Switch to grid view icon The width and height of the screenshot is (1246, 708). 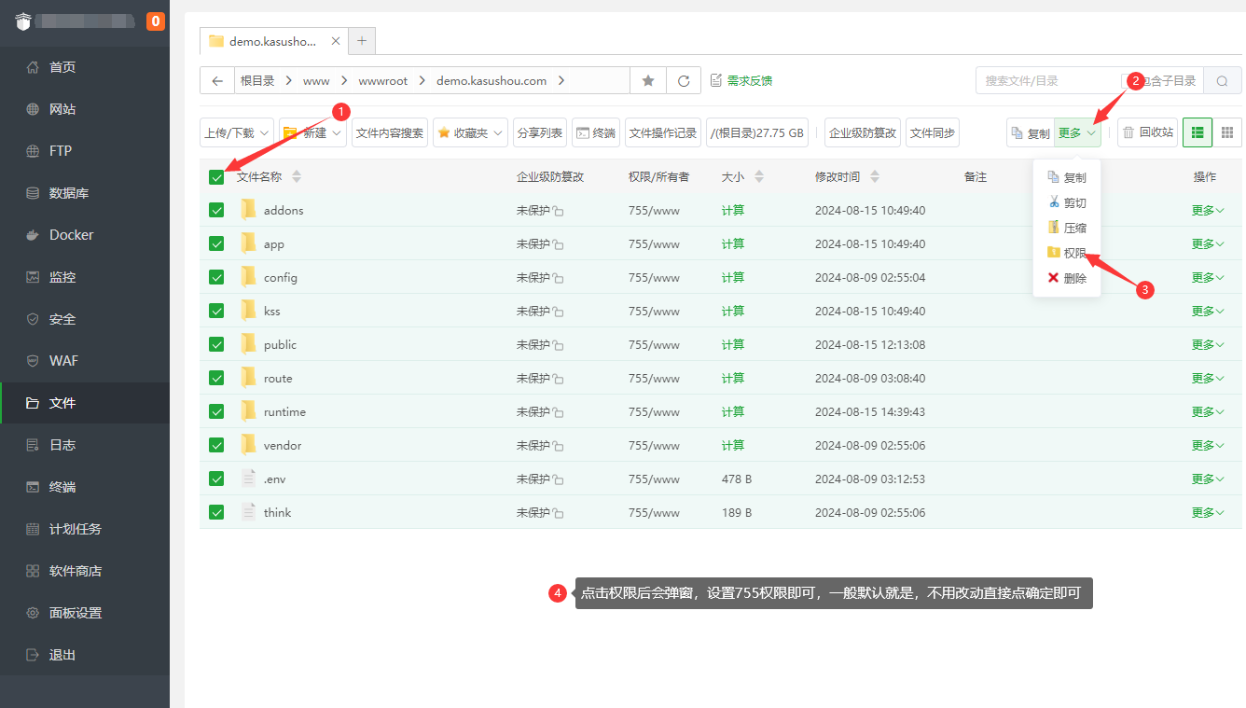click(1227, 132)
